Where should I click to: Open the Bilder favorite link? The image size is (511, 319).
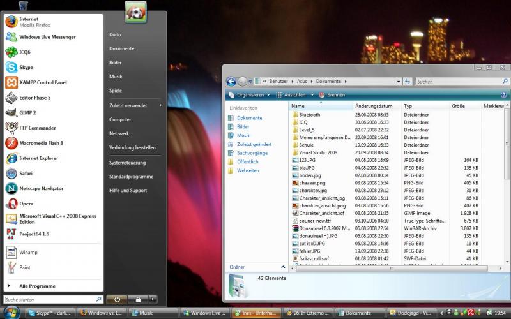point(243,127)
